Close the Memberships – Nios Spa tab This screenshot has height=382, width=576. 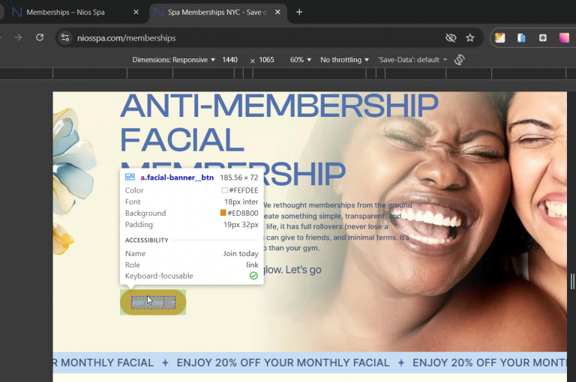[136, 12]
